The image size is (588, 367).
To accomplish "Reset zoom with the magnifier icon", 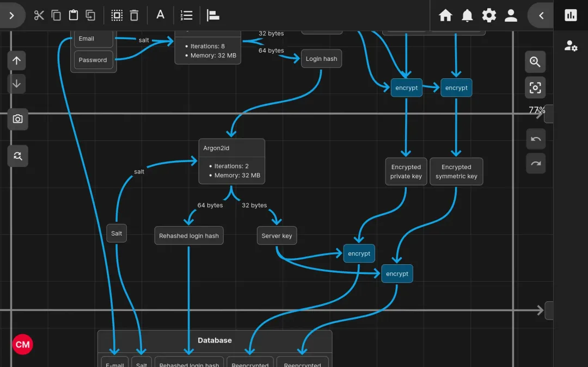I will [x=535, y=63].
